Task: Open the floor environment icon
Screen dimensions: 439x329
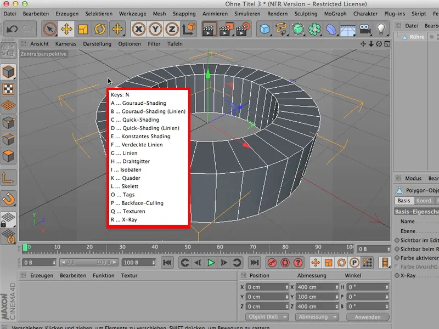Action: [x=348, y=30]
